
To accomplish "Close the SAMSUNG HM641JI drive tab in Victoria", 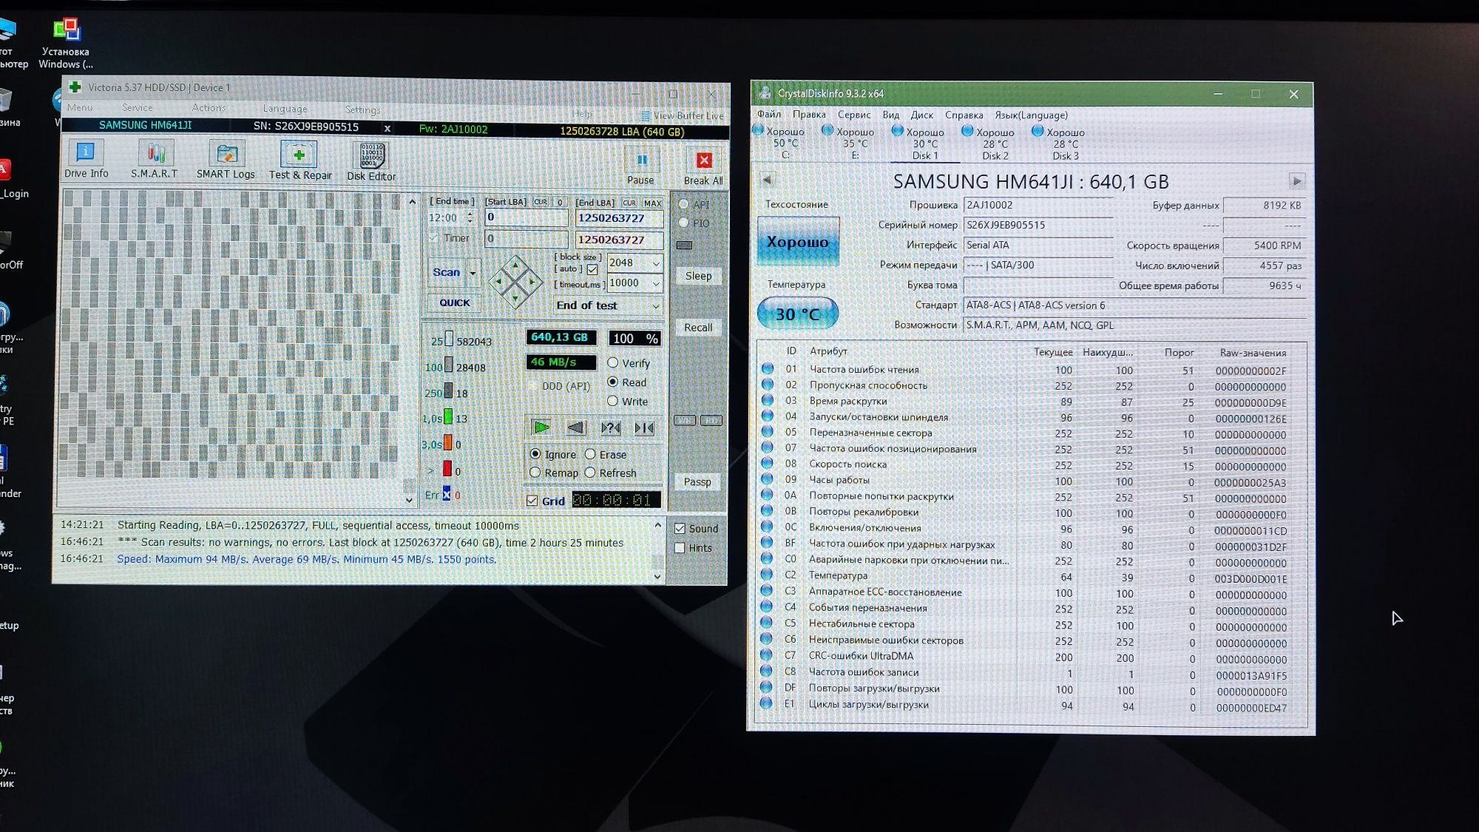I will coord(387,129).
